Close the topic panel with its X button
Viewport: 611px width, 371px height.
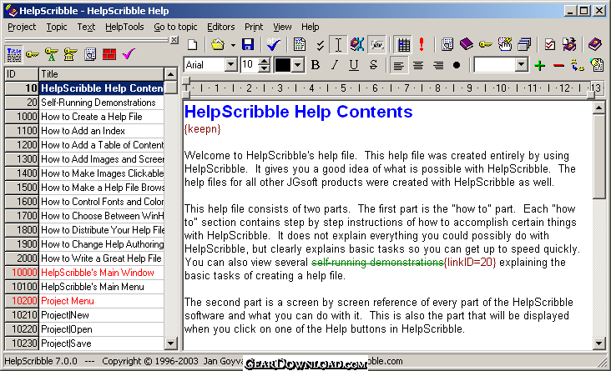coord(174,40)
